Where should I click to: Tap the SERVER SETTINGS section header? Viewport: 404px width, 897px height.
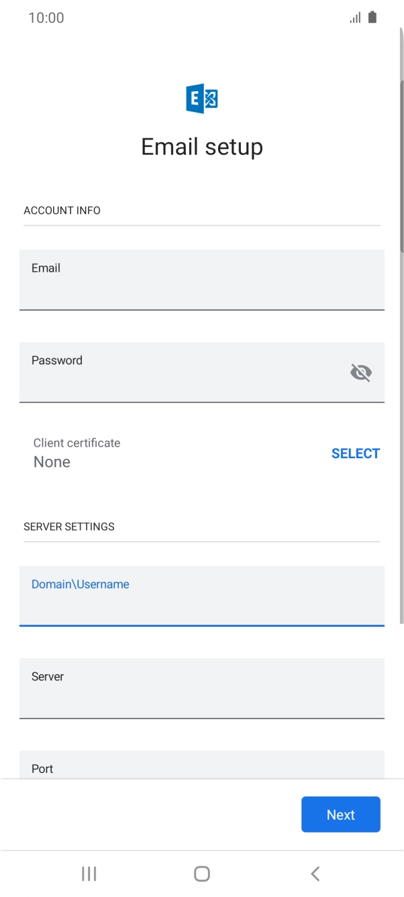point(69,527)
